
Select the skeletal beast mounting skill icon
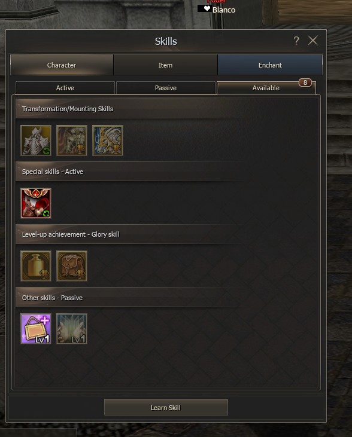pos(72,140)
